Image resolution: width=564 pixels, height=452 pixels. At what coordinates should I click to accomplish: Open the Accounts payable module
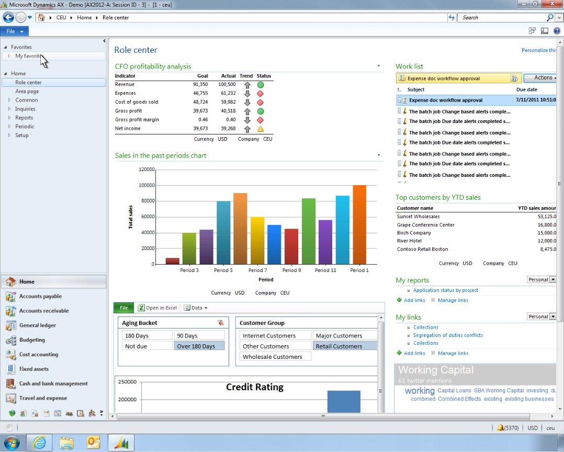click(40, 296)
